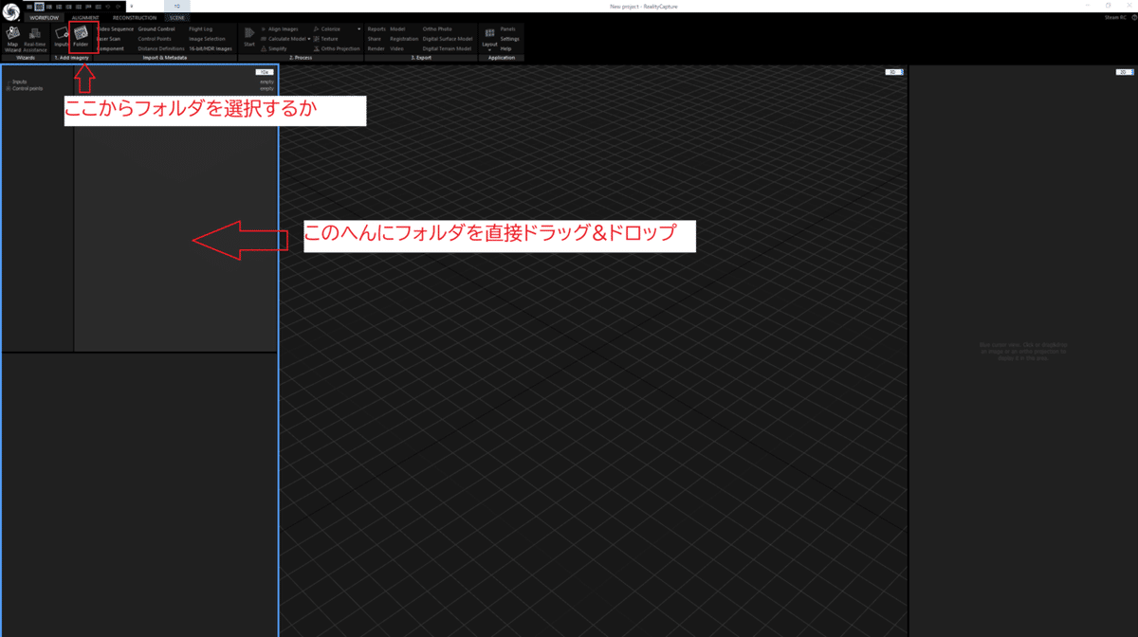Export Digital Terrain Model

pyautogui.click(x=448, y=48)
